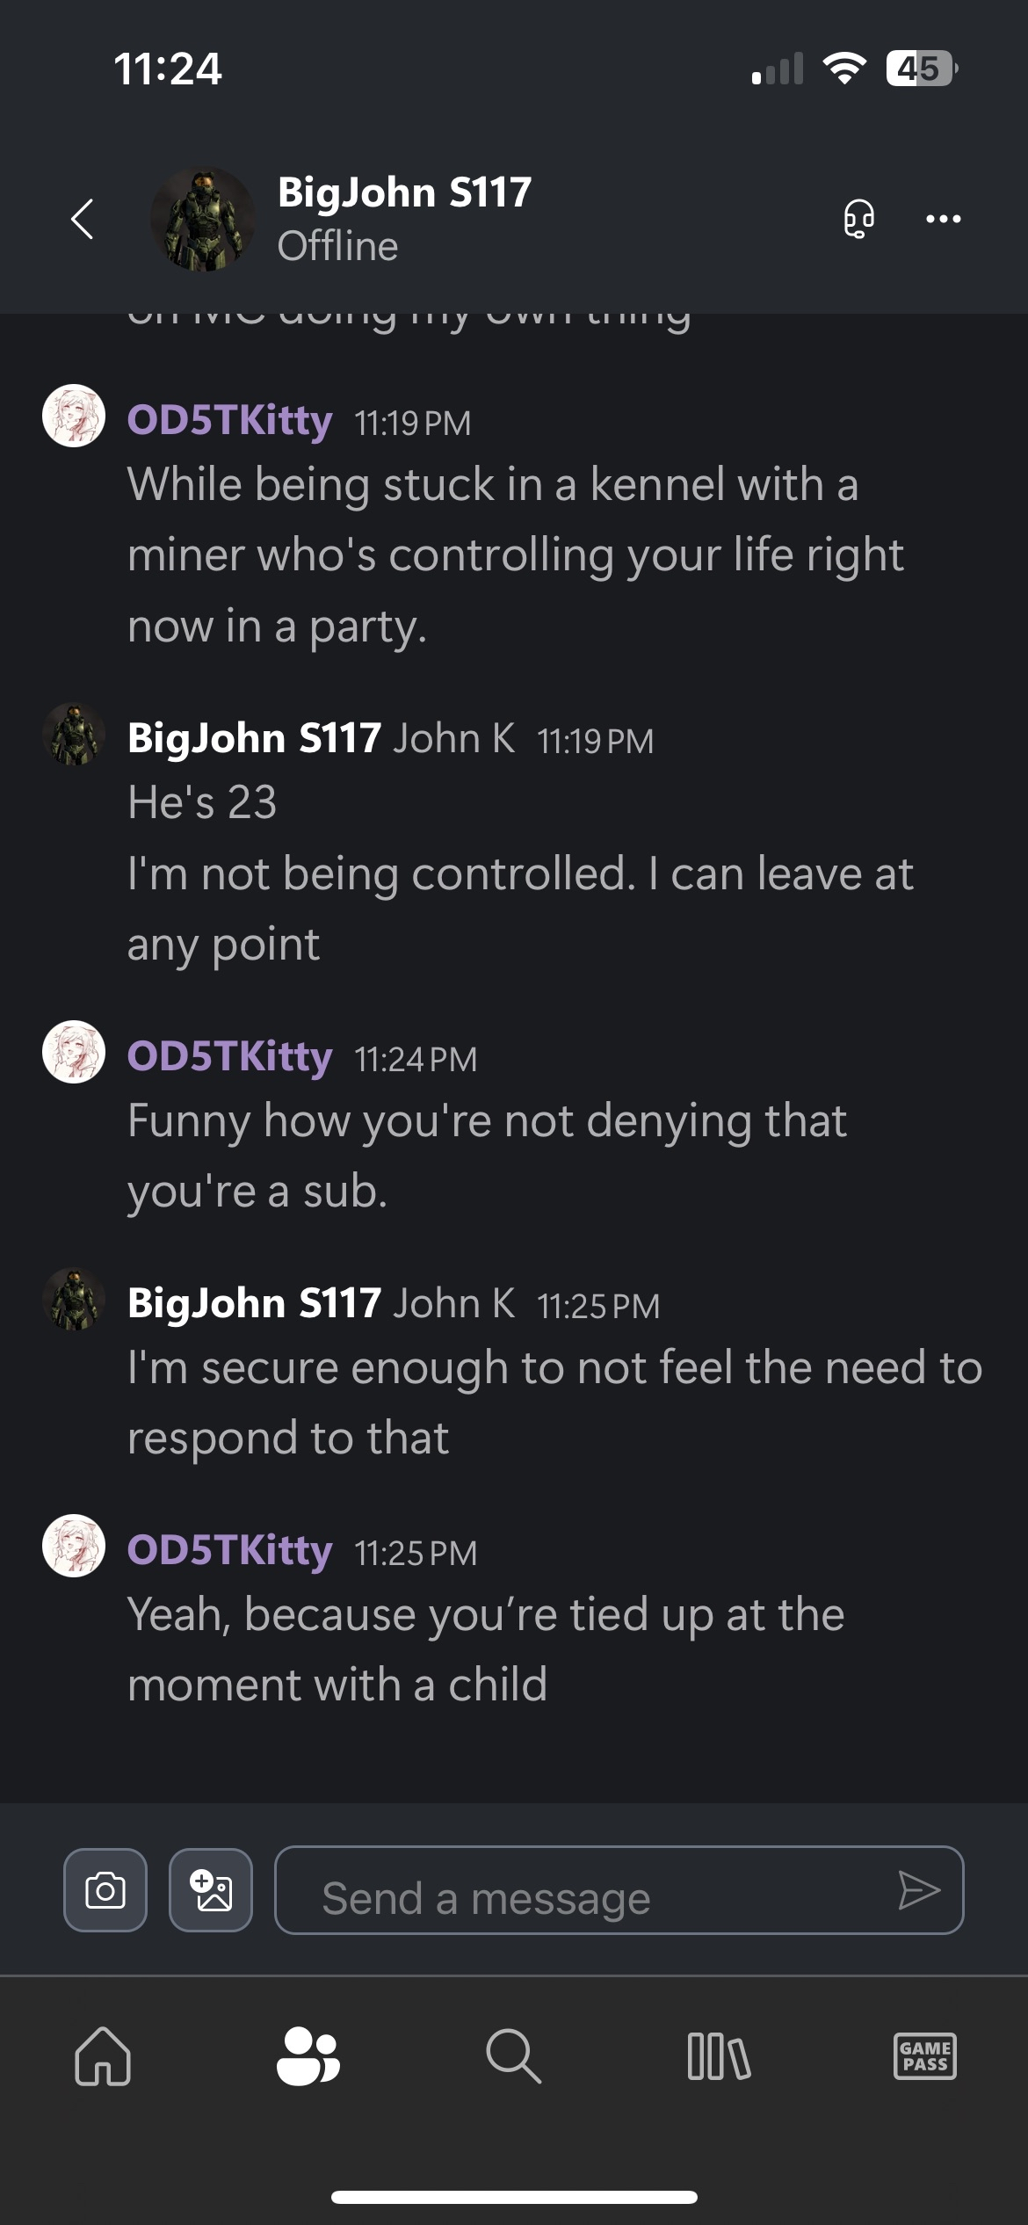
Task: Open the headset party chat icon
Action: tap(858, 219)
